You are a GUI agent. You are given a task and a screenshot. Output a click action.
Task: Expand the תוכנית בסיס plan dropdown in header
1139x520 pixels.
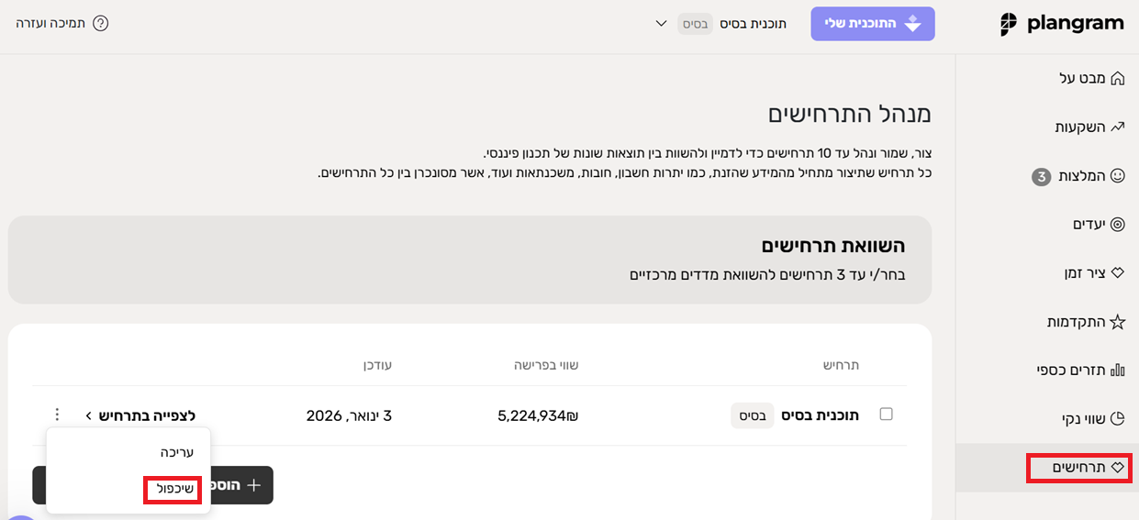point(661,24)
